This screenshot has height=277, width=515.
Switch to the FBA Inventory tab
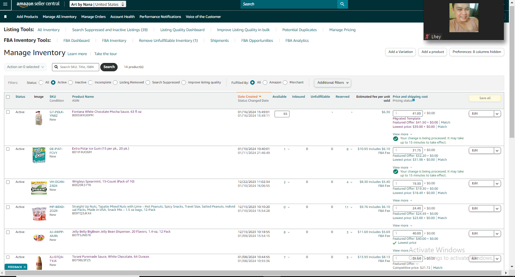pyautogui.click(x=114, y=41)
